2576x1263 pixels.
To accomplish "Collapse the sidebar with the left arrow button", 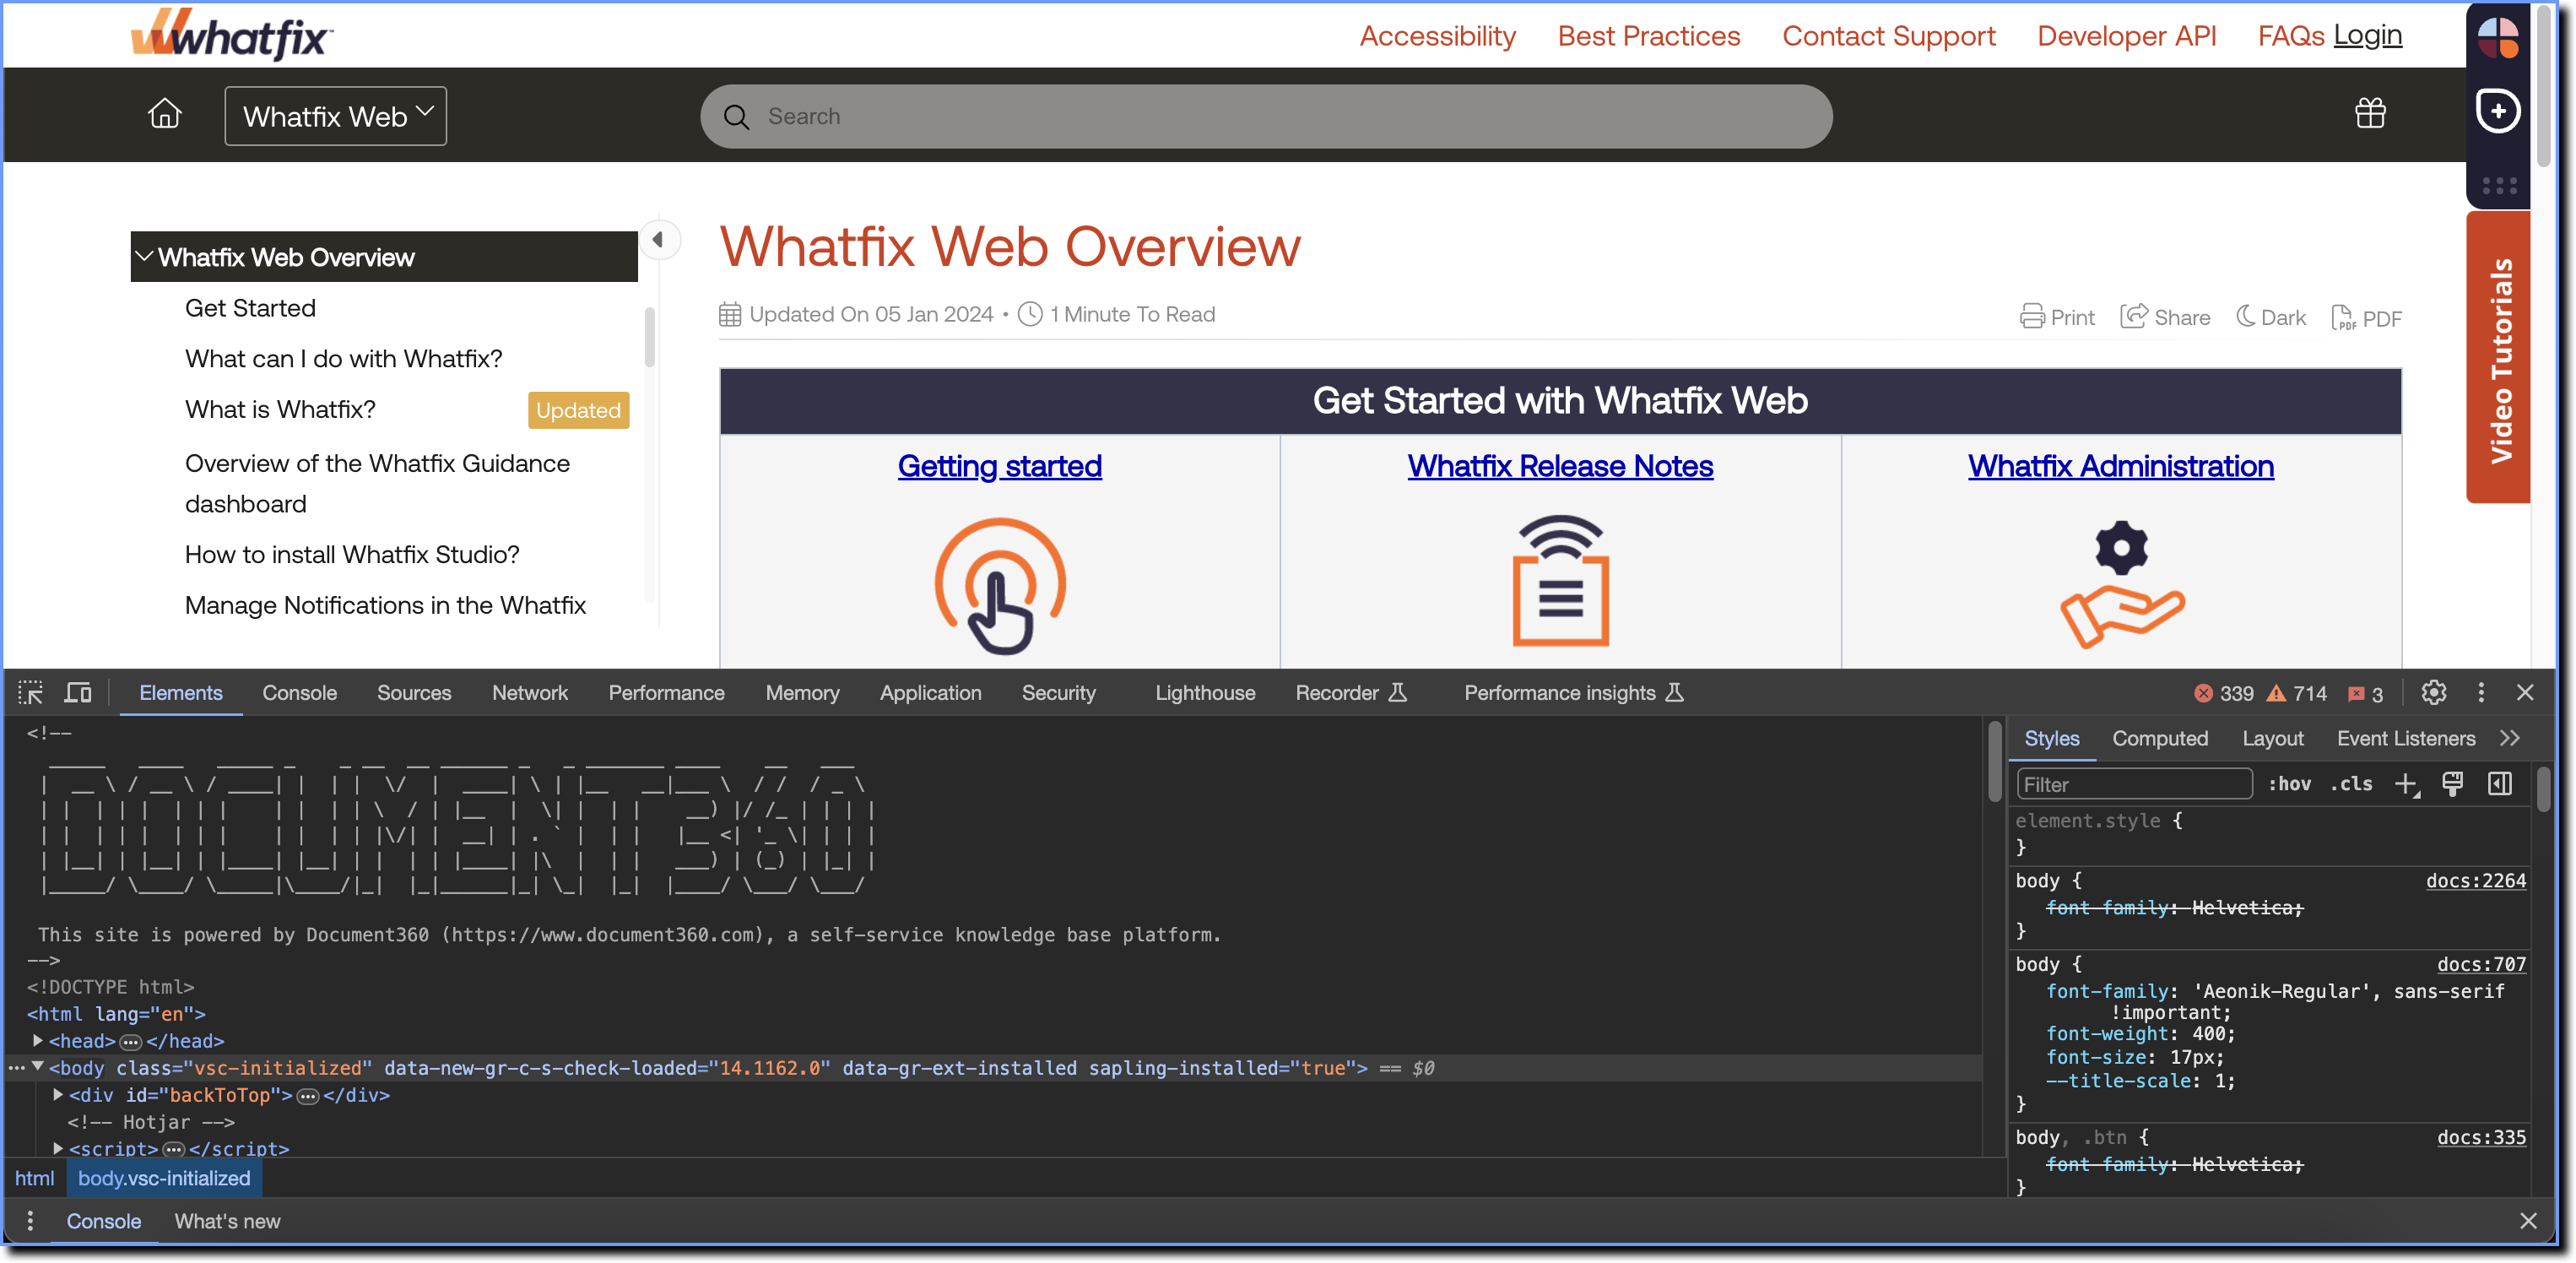I will pyautogui.click(x=658, y=240).
